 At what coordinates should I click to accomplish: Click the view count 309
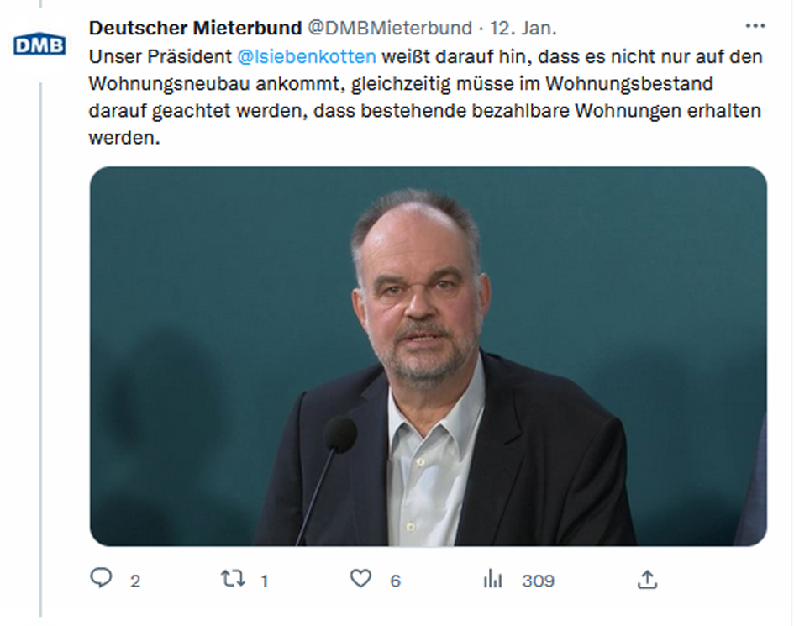[x=538, y=581]
